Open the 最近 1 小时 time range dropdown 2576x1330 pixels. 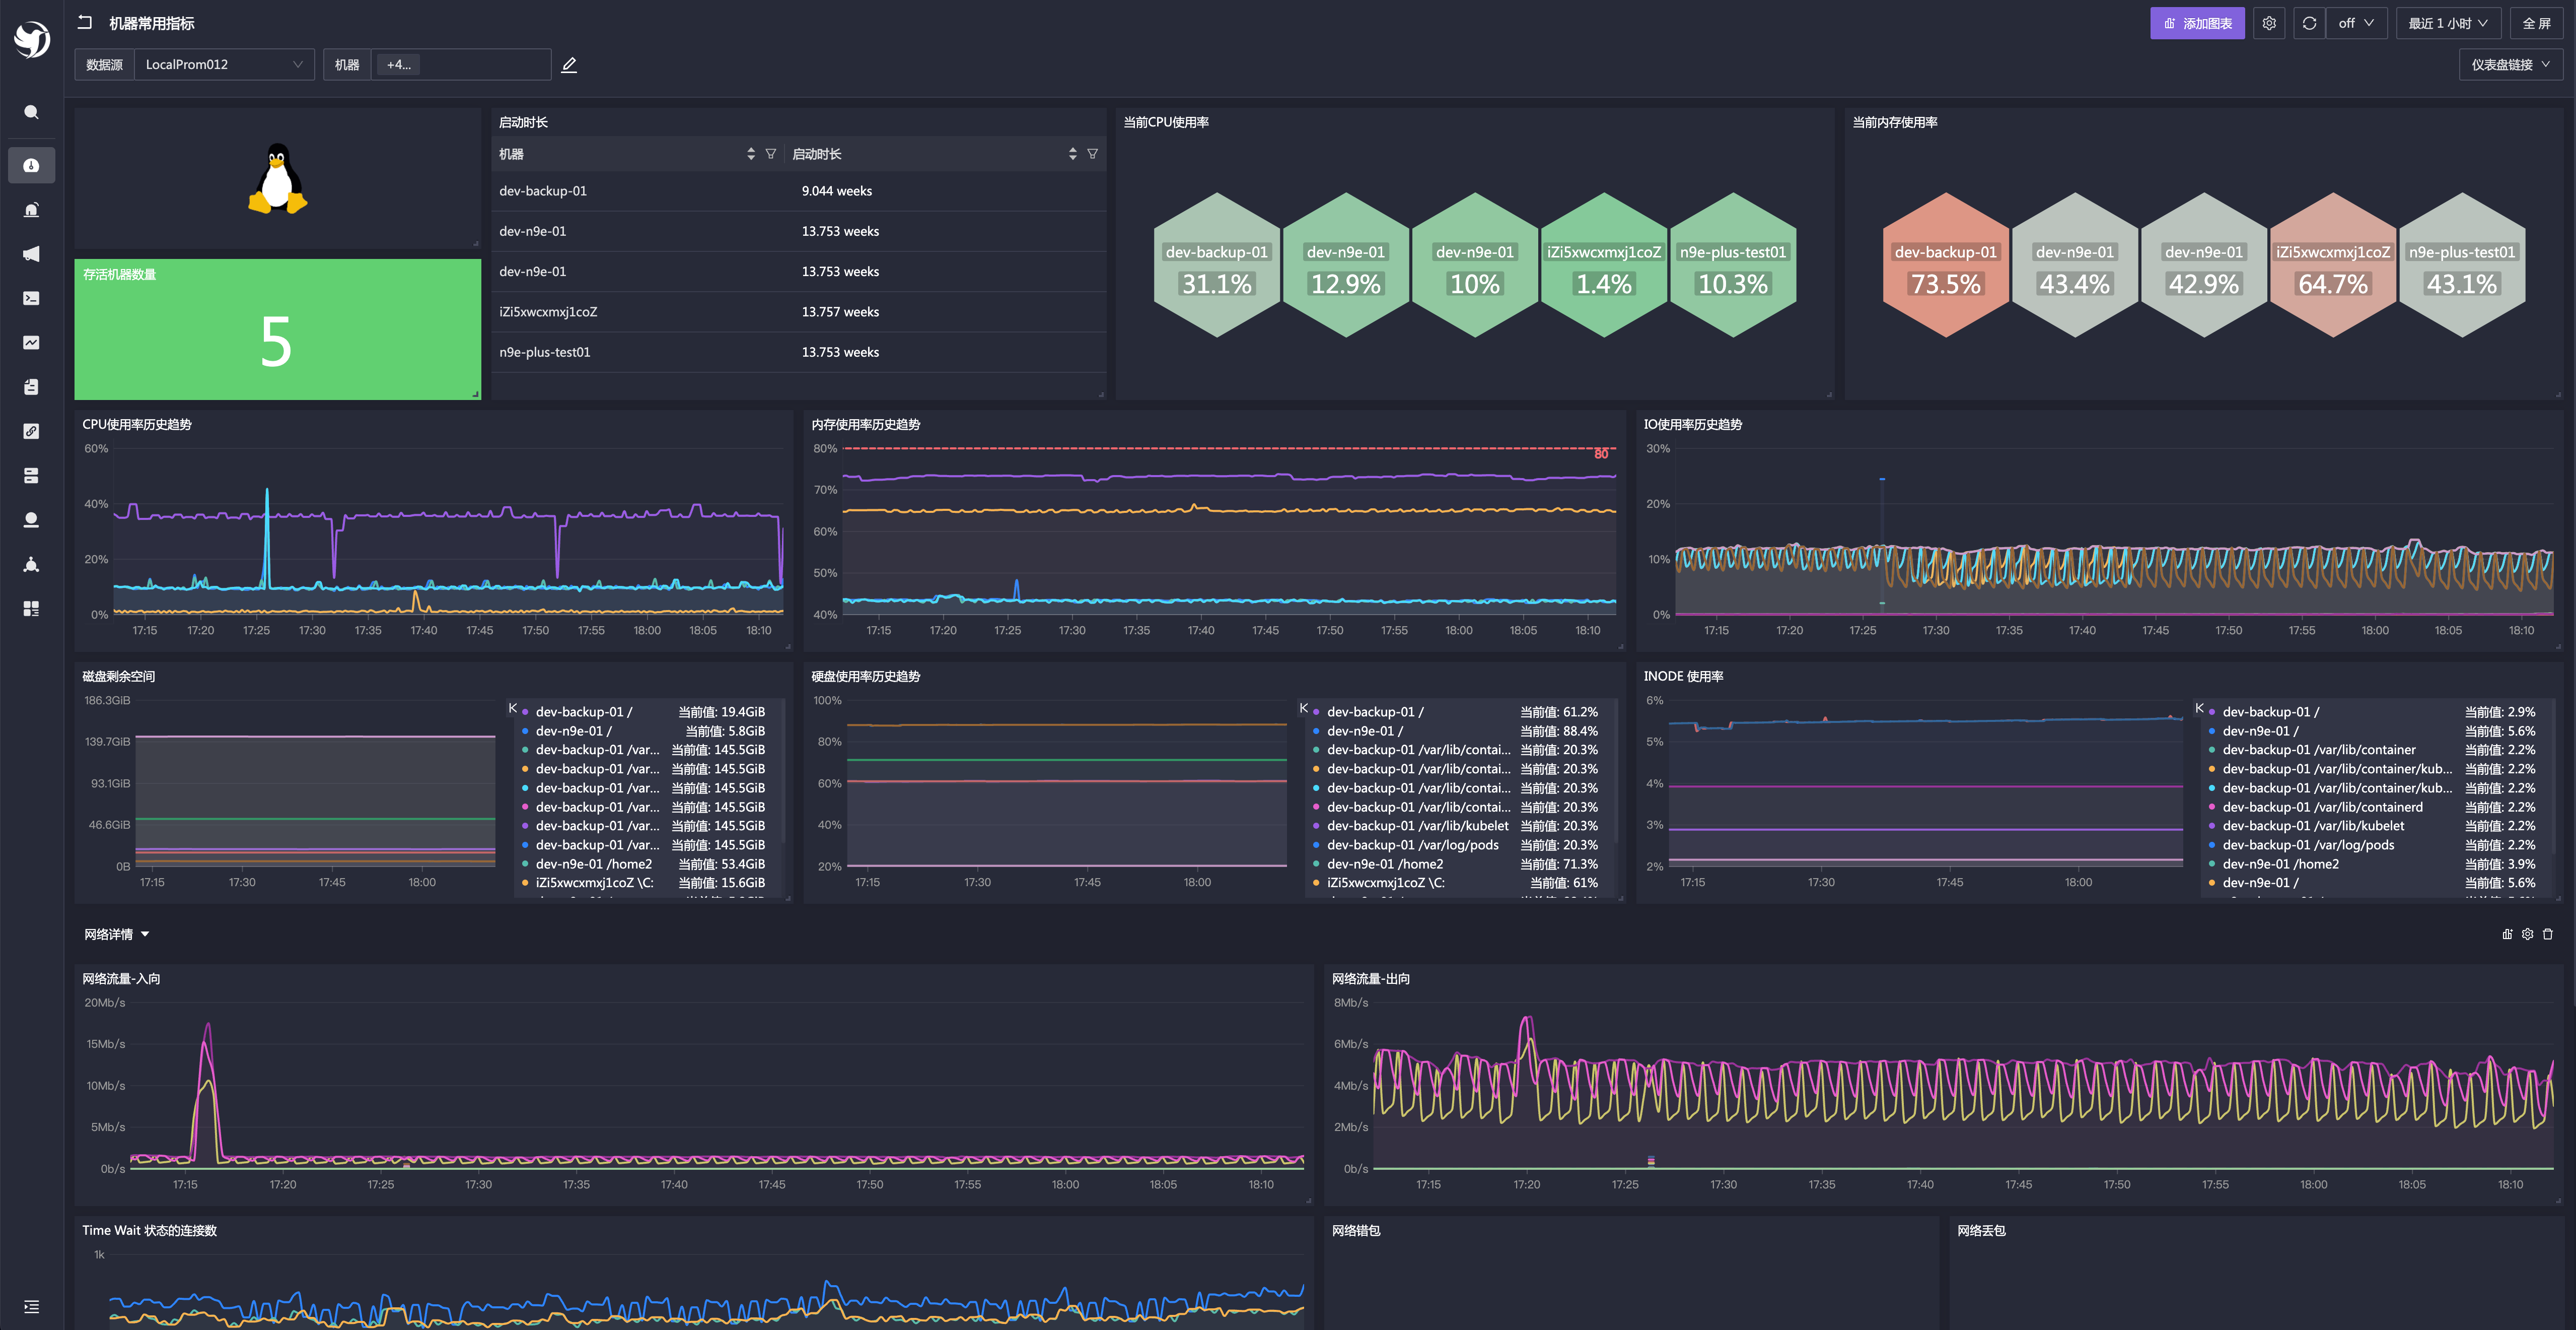tap(2448, 23)
